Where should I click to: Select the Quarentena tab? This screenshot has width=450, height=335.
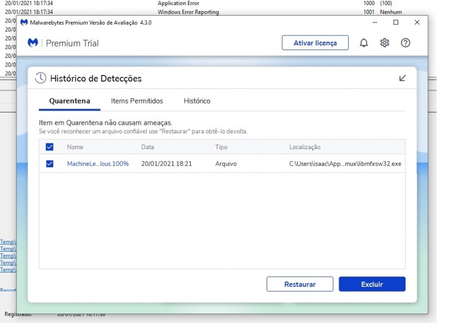tap(69, 101)
